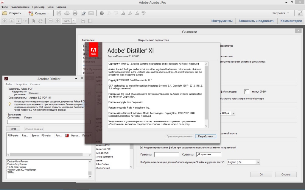Open the Окно menu

click(x=50, y=7)
